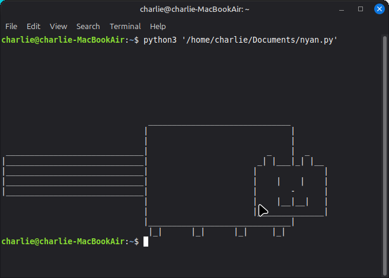Click the window title charlie@charlie-MacBookAir
Image resolution: width=389 pixels, height=278 pixels.
pos(194,9)
